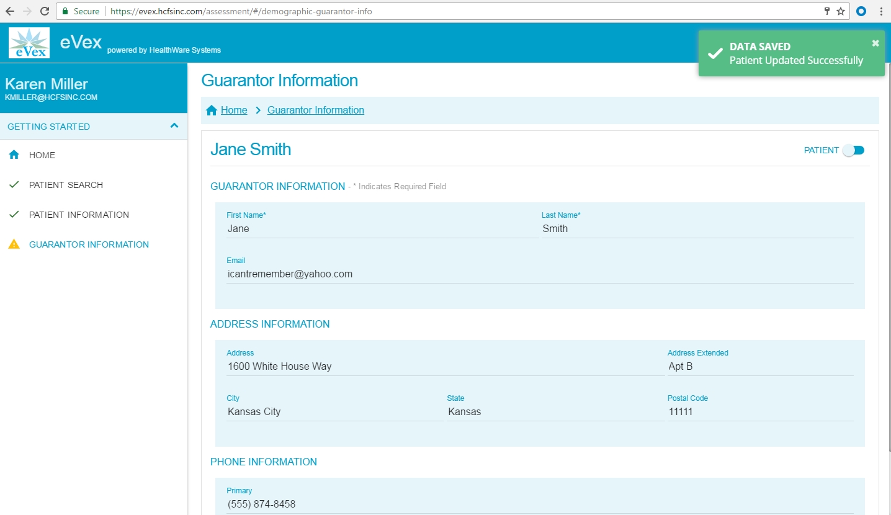This screenshot has width=891, height=515.
Task: Click the home icon in the breadcrumb
Action: pos(212,110)
